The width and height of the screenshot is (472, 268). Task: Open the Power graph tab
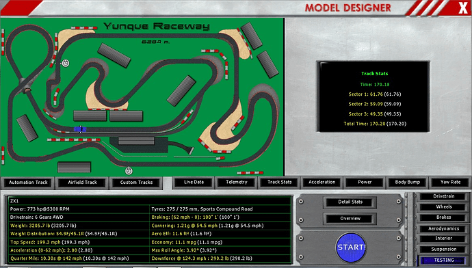point(365,182)
